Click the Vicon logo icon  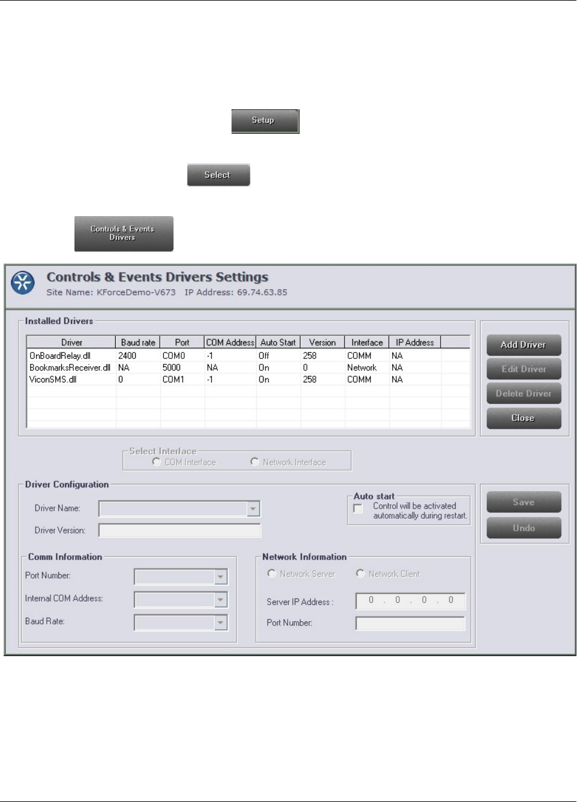click(x=23, y=283)
